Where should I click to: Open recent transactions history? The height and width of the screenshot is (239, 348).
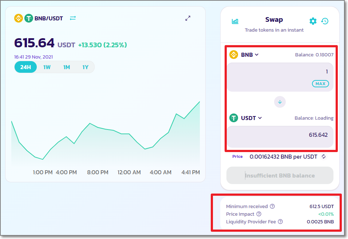325,21
